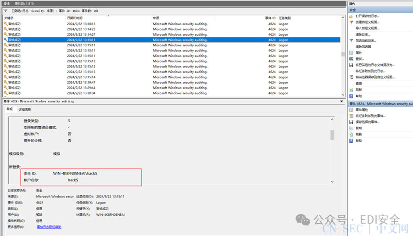Screen dimensions: 413x236
Task: Choose 将任务附加到此日志 in the actions pane
Action: click(370, 71)
